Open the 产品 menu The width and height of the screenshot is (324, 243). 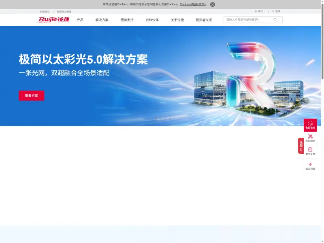[x=80, y=20]
